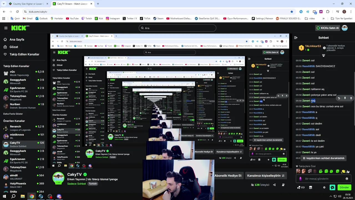
Task: Click the KICKs Satın Al button
Action: (328, 28)
